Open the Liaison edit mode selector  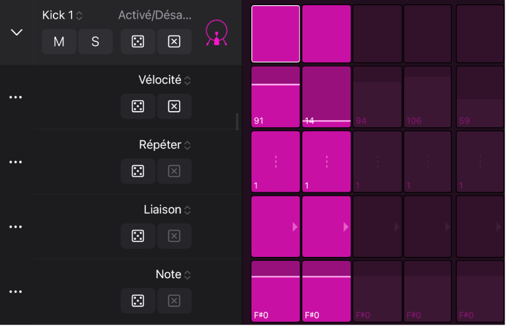(x=167, y=210)
